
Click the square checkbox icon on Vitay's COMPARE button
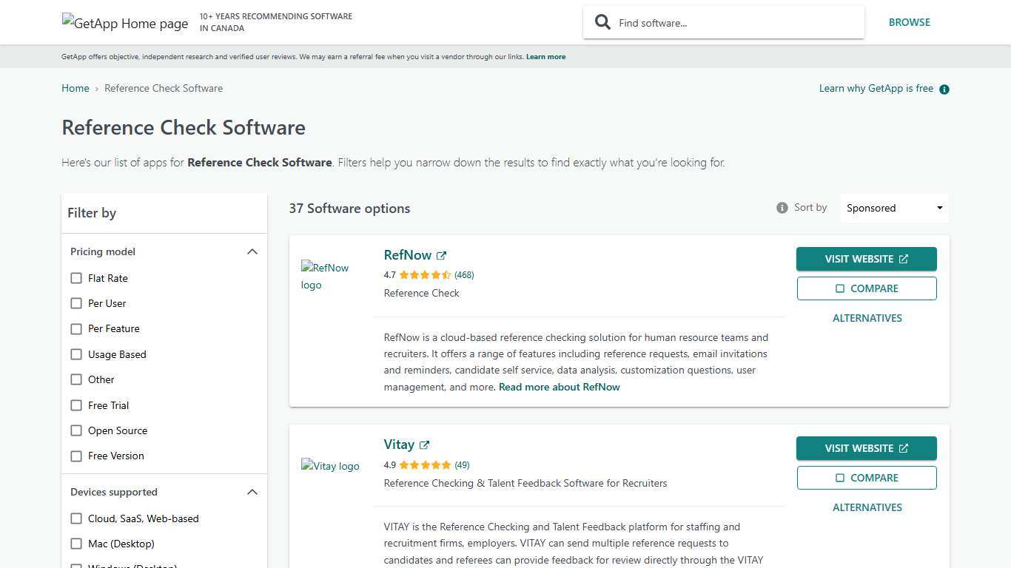pyautogui.click(x=840, y=477)
